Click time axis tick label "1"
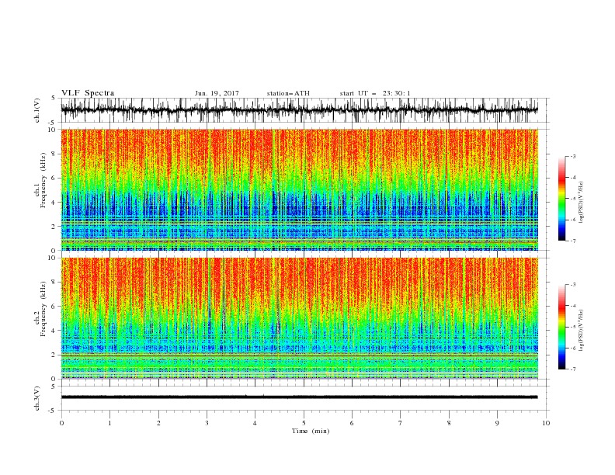615x475 pixels. (110, 423)
